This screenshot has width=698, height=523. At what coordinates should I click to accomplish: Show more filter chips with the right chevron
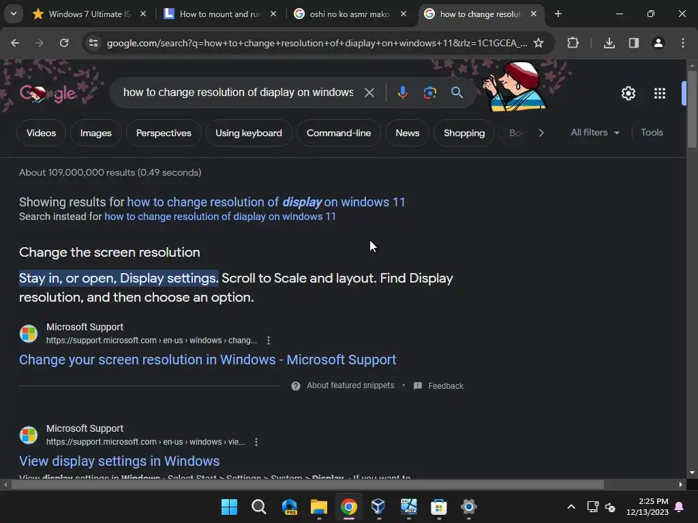pyautogui.click(x=541, y=133)
